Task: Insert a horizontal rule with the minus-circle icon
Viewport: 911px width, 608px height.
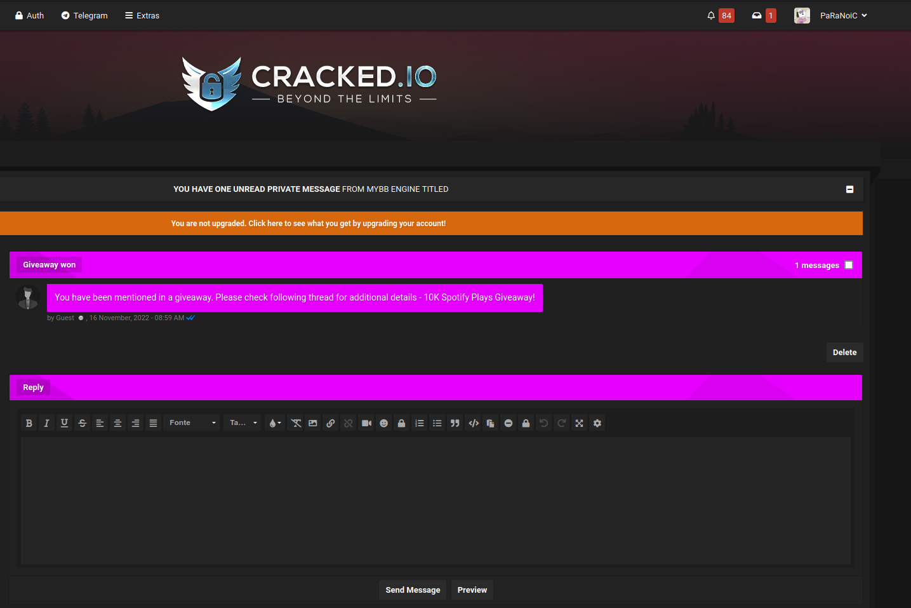Action: click(508, 423)
